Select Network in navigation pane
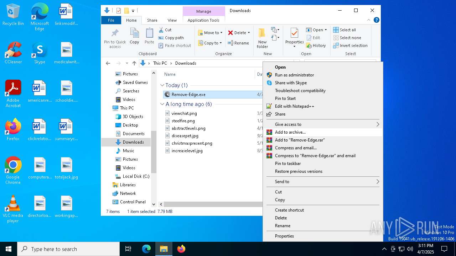The image size is (456, 256). pyautogui.click(x=128, y=193)
